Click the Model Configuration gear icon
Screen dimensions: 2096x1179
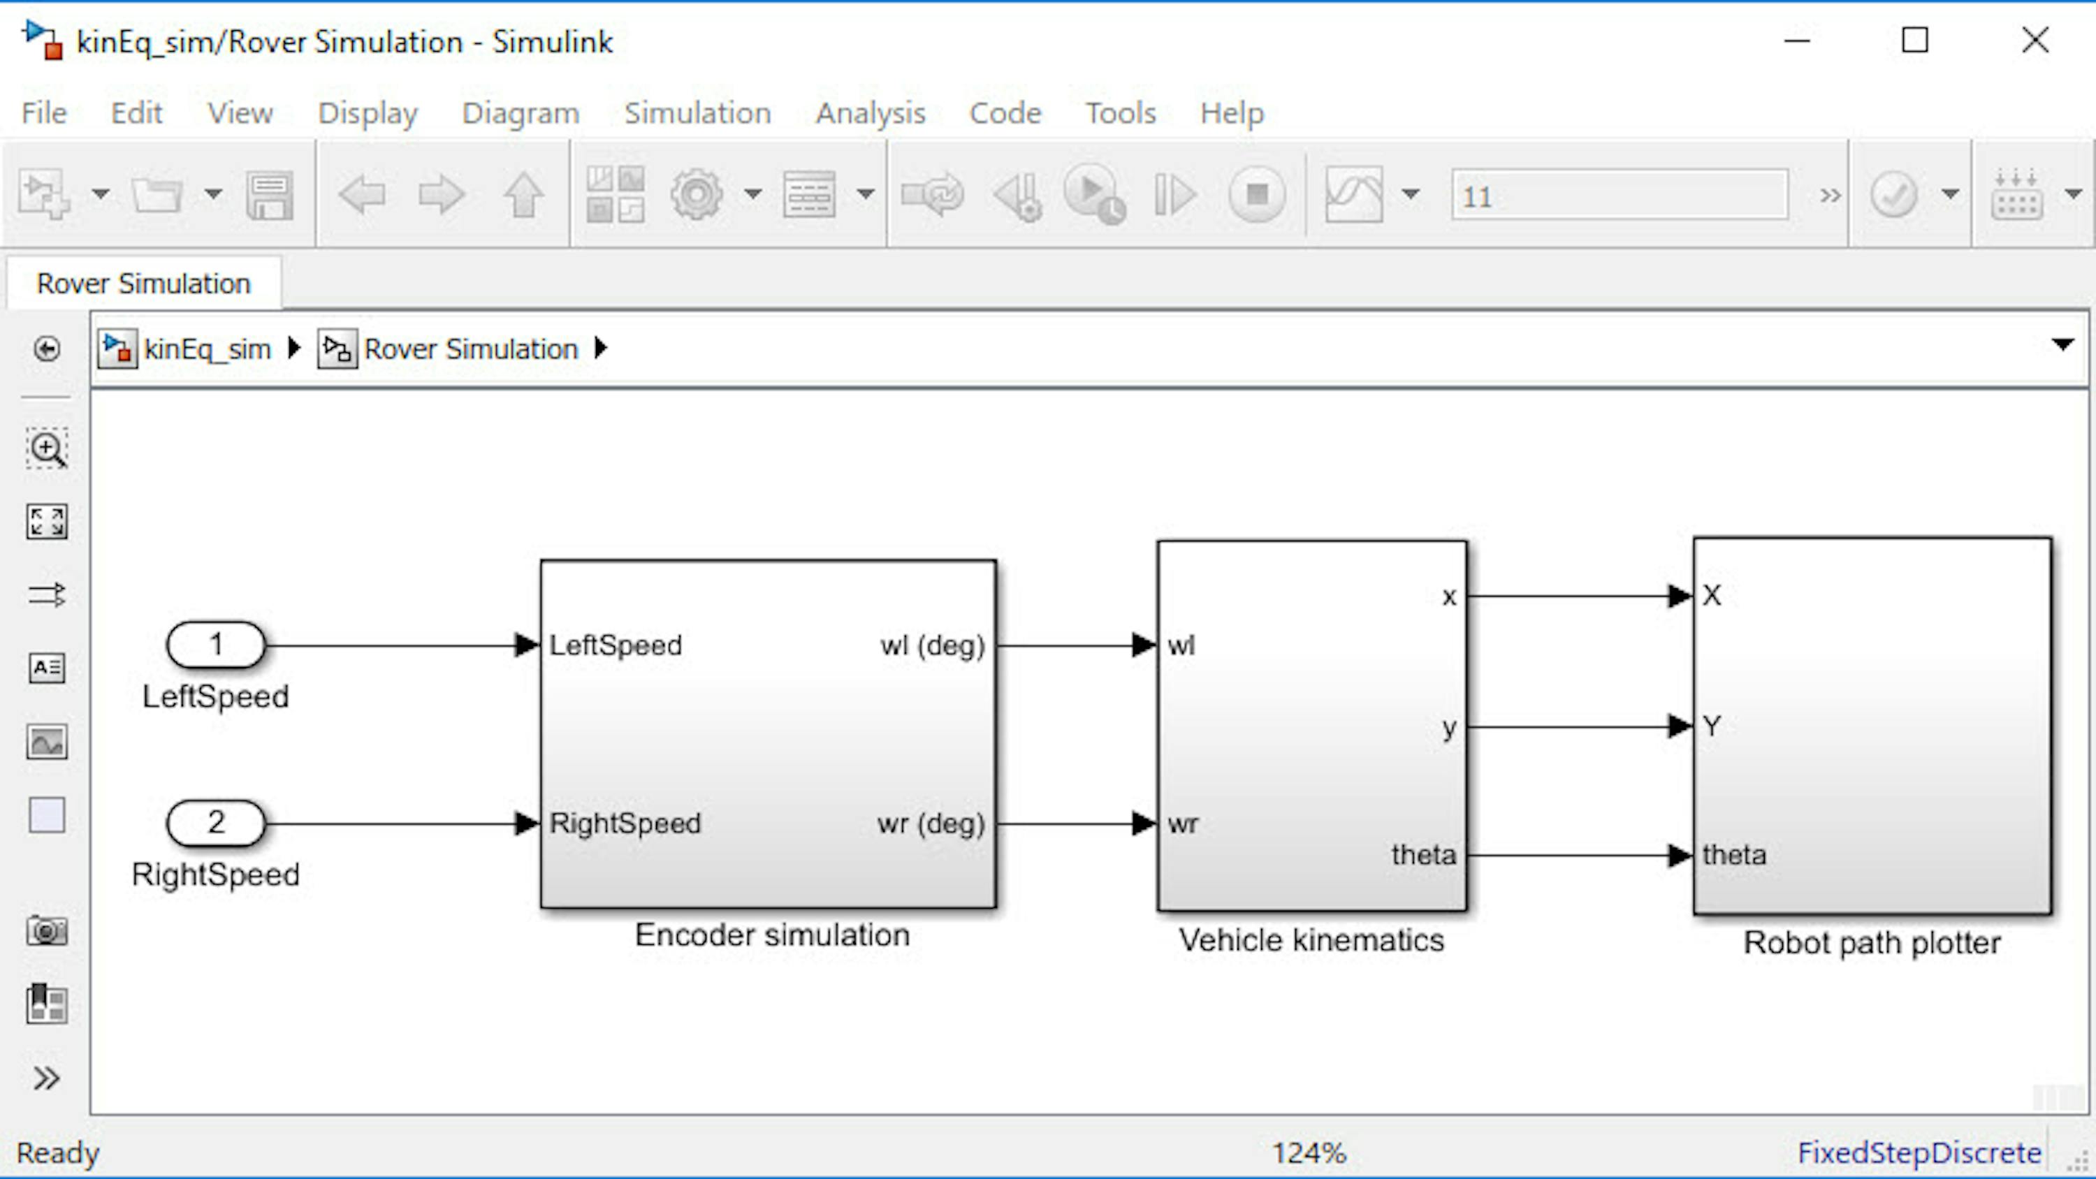coord(696,193)
